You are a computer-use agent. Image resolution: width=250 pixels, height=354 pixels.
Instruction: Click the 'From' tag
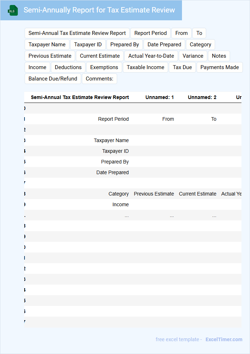point(181,33)
